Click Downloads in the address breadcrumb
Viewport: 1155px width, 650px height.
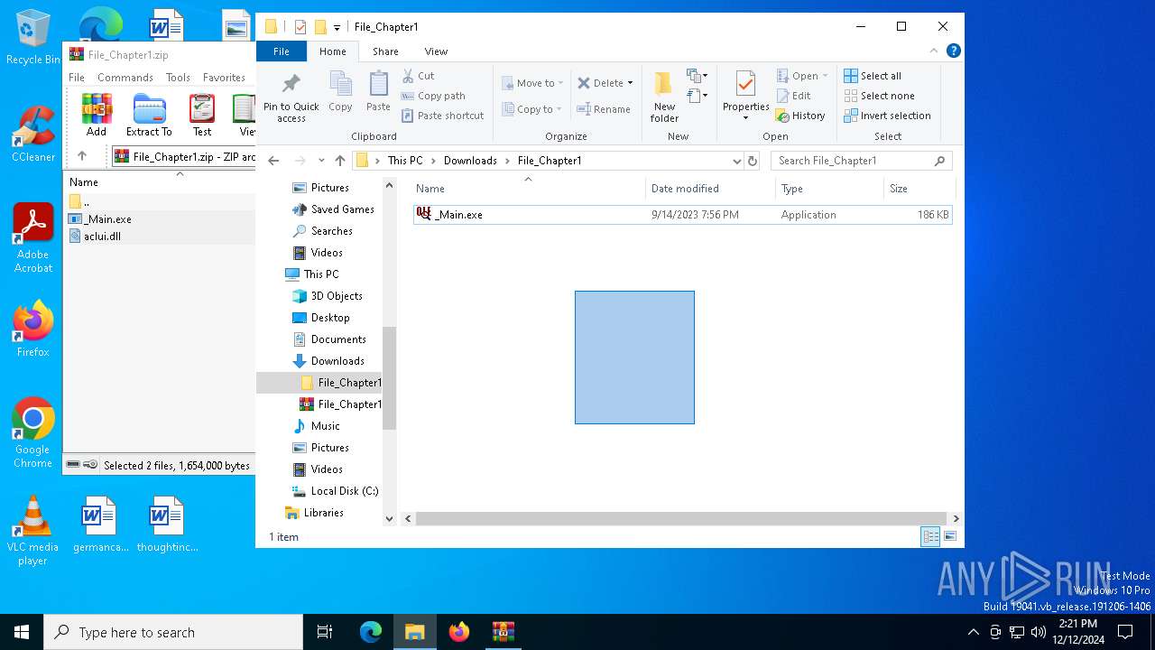[x=470, y=161]
